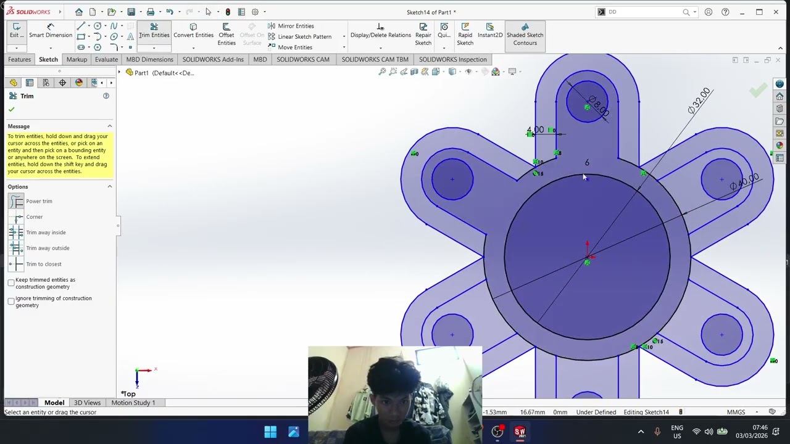Viewport: 790px width, 444px height.
Task: Click the Convert Entities tool
Action: (193, 31)
